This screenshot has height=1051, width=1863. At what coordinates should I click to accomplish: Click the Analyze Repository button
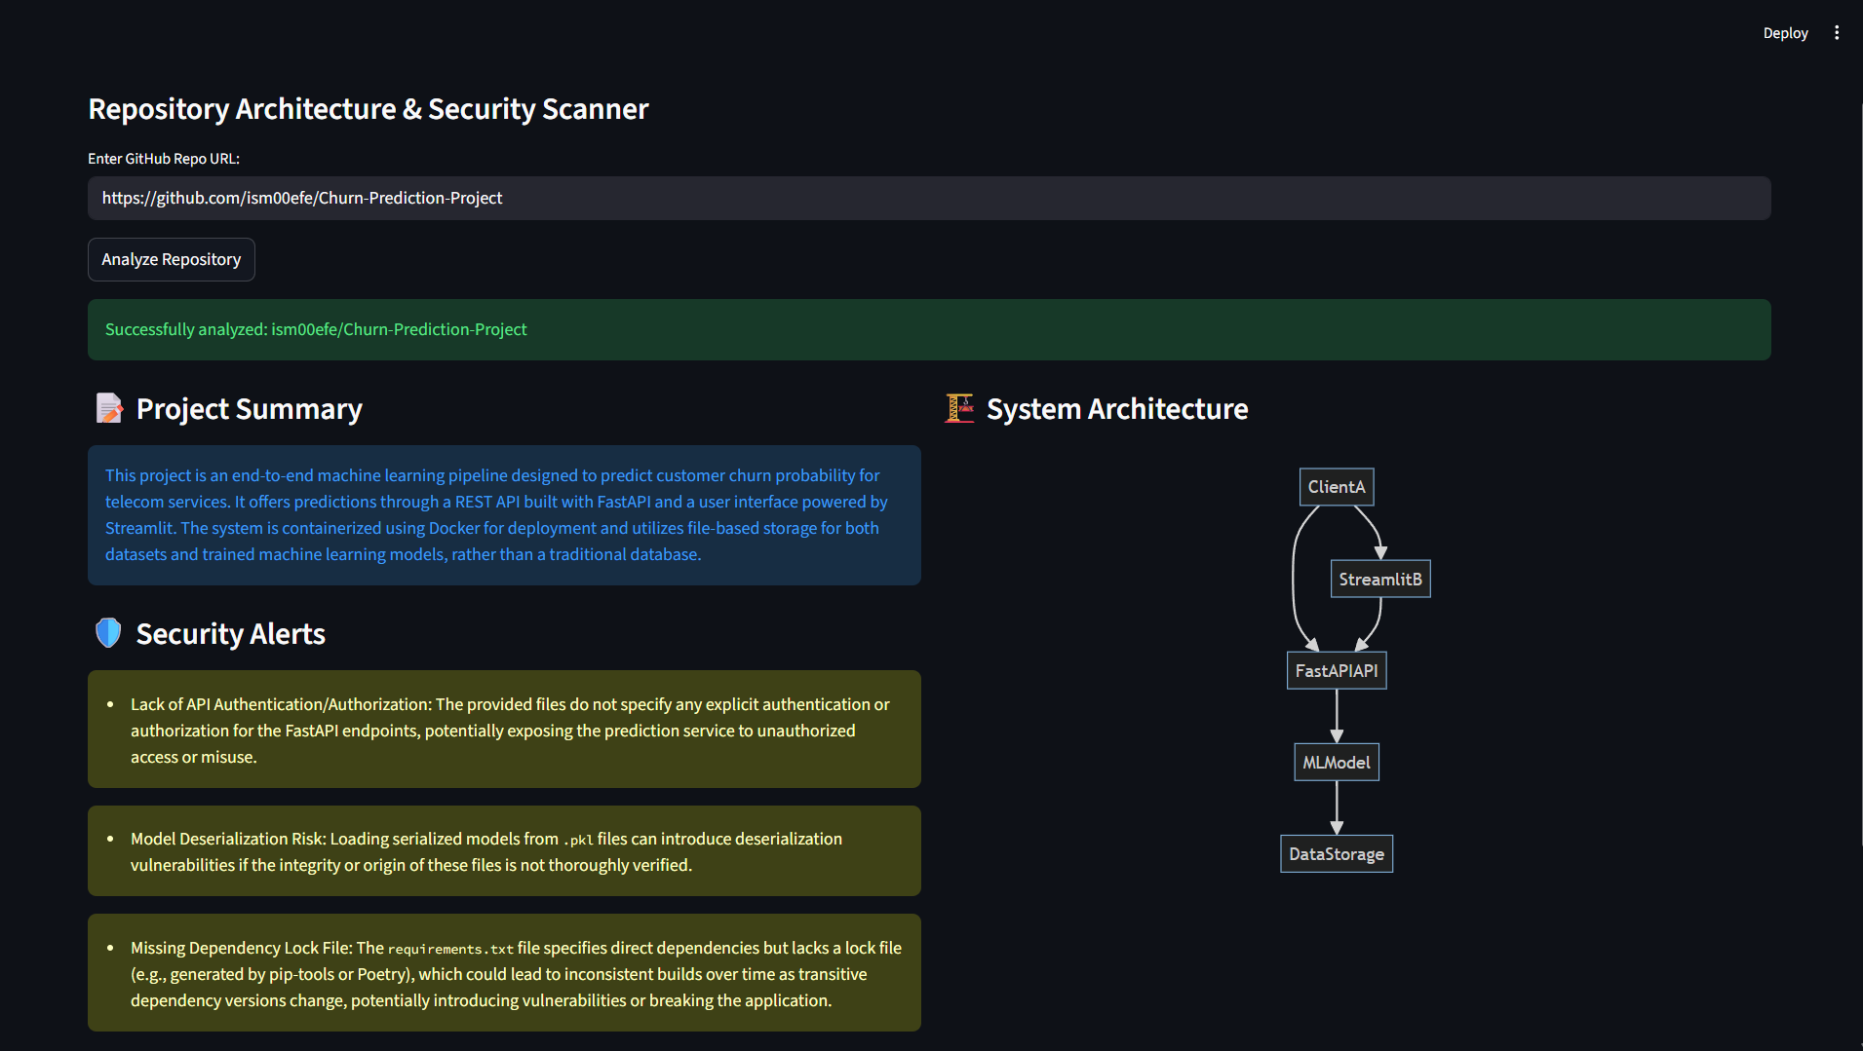tap(172, 259)
